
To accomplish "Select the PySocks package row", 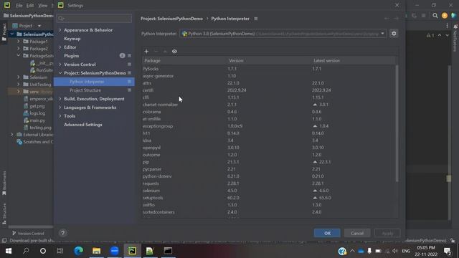I will click(x=268, y=69).
